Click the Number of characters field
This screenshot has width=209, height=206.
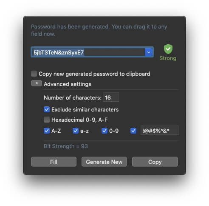click(111, 97)
